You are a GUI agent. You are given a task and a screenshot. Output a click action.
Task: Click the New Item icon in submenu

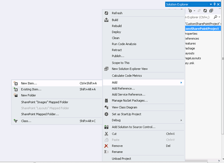(15, 83)
